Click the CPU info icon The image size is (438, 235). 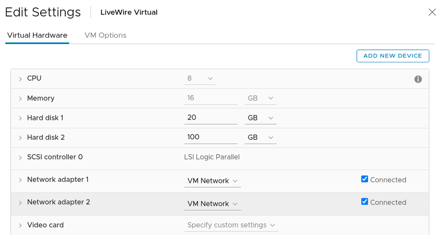pyautogui.click(x=418, y=79)
